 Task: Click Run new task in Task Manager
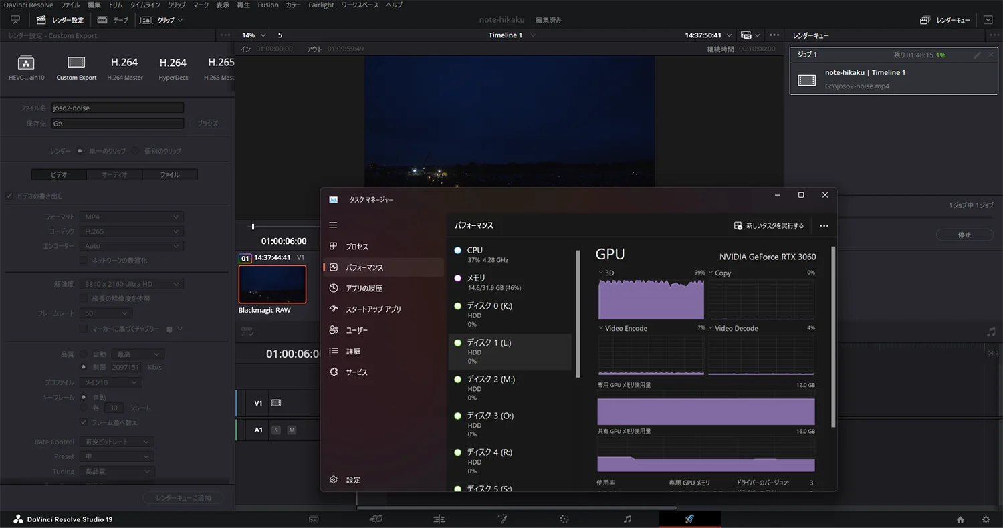[x=769, y=226]
